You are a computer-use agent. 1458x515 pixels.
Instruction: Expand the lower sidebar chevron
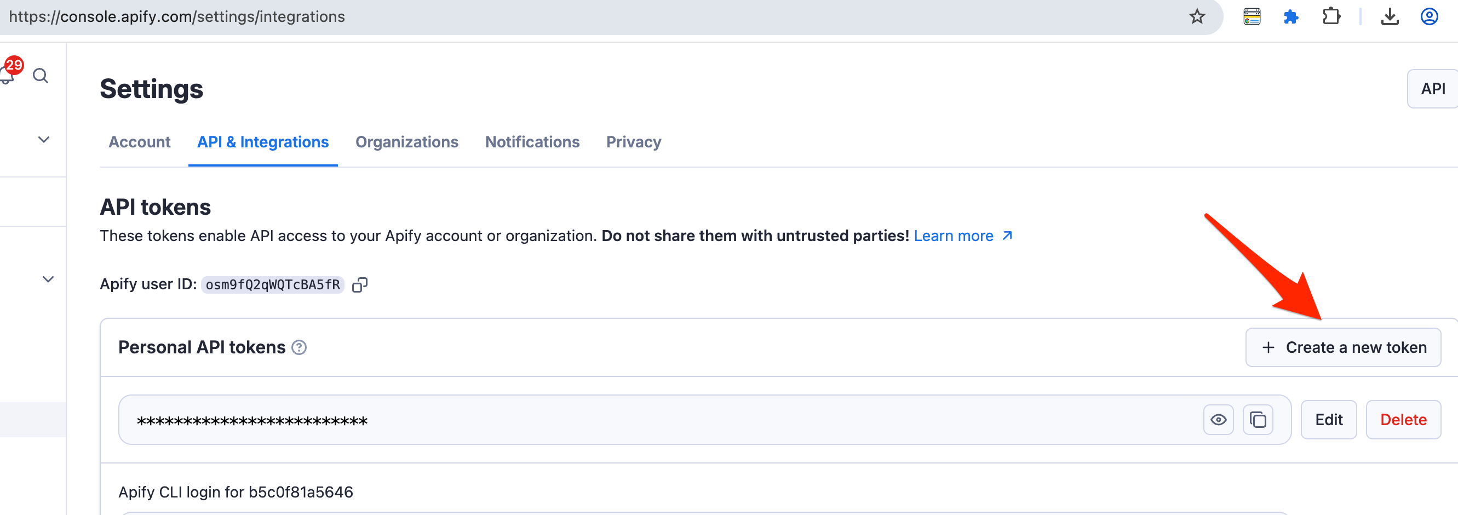(48, 279)
